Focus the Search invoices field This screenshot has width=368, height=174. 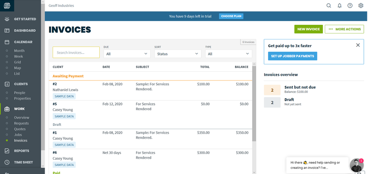[76, 52]
